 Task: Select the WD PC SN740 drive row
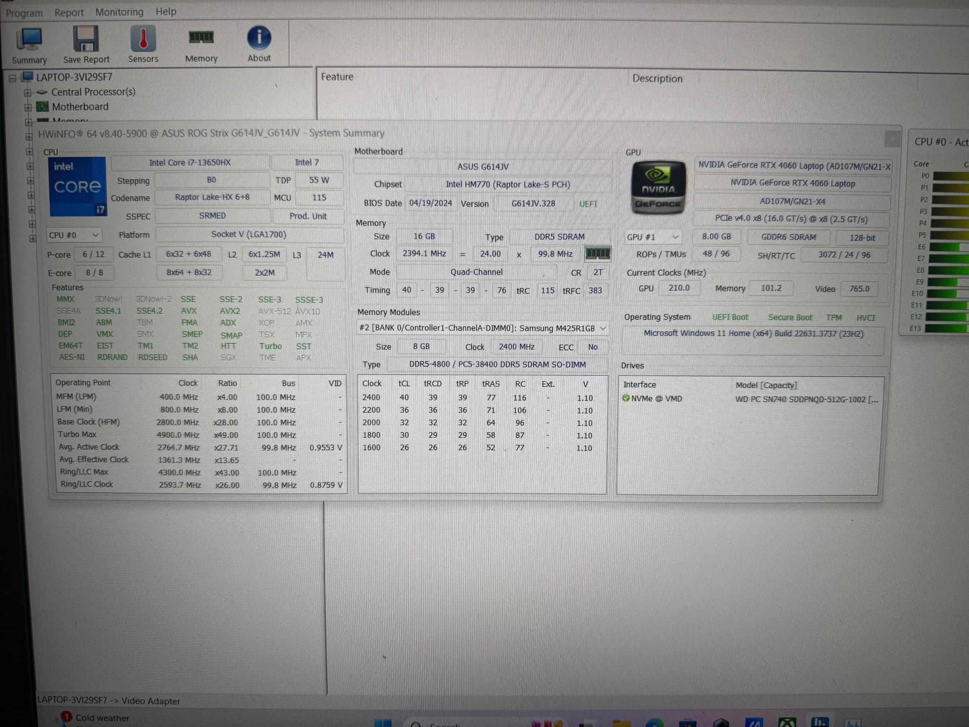click(x=750, y=399)
